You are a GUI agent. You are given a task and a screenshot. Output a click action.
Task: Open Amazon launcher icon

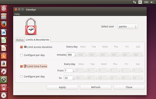(4, 64)
